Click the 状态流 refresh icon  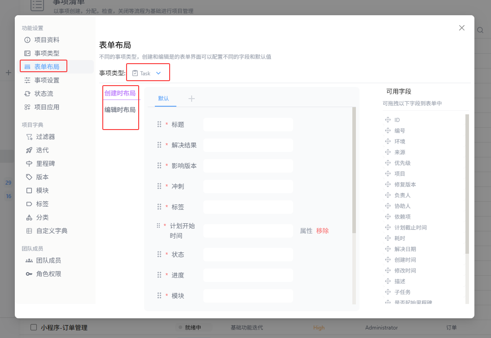(27, 94)
